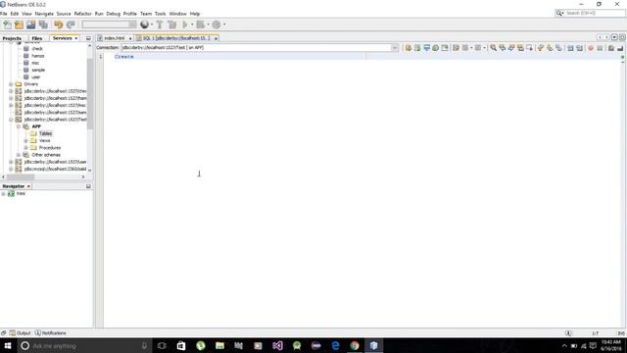The width and height of the screenshot is (627, 353).
Task: Click the Next Bookmark icon
Action: coord(550,48)
